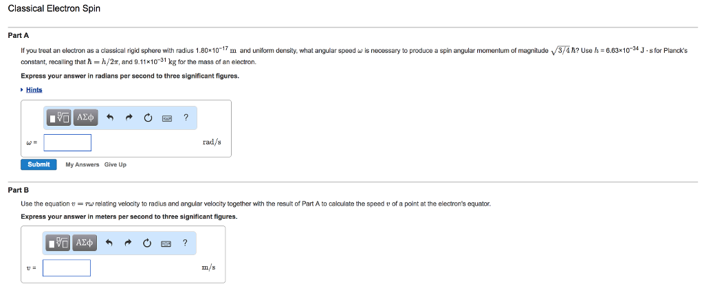Redo entry in Part A toolbar
Viewport: 704px width, 284px height.
[129, 118]
